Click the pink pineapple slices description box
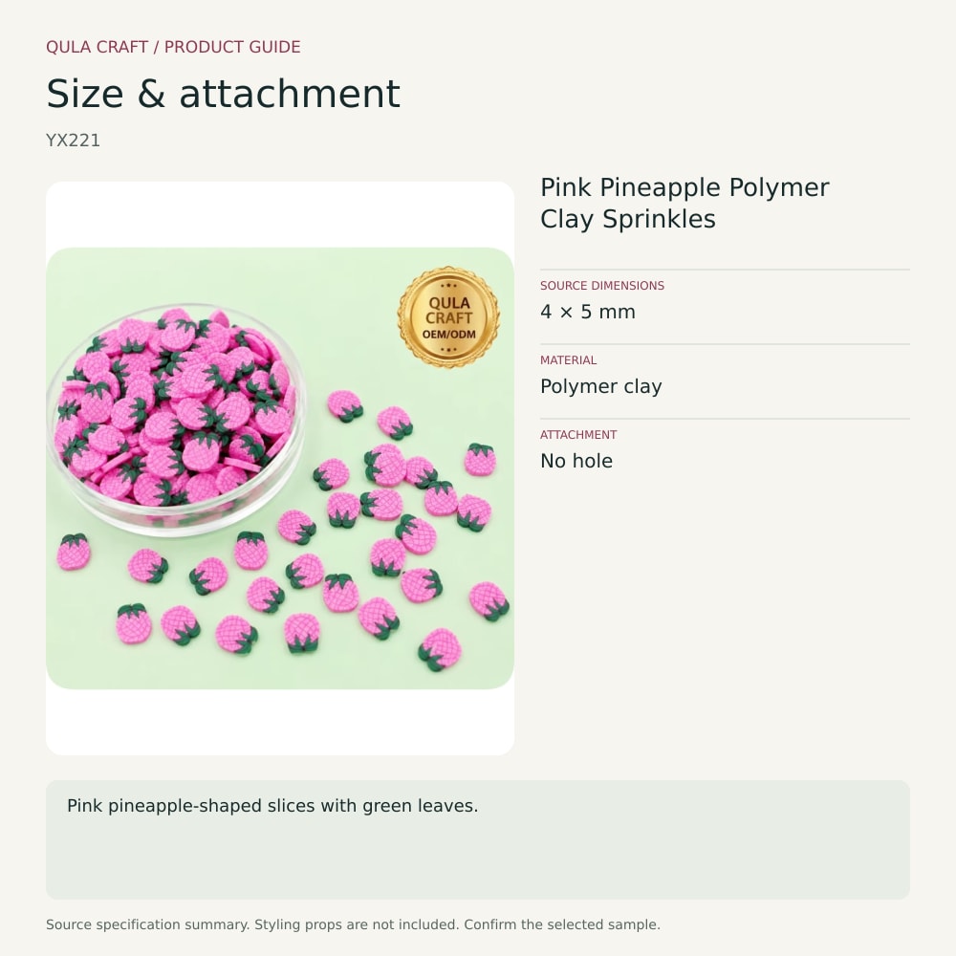This screenshot has height=956, width=956. coord(478,839)
